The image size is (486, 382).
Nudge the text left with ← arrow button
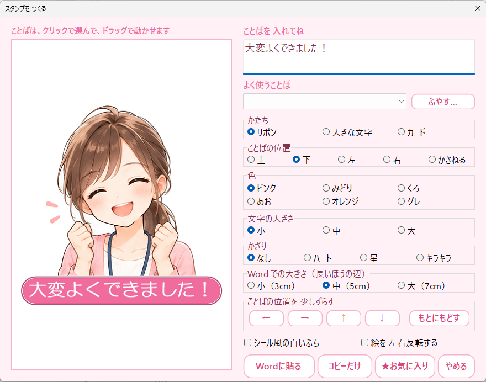[x=266, y=318]
